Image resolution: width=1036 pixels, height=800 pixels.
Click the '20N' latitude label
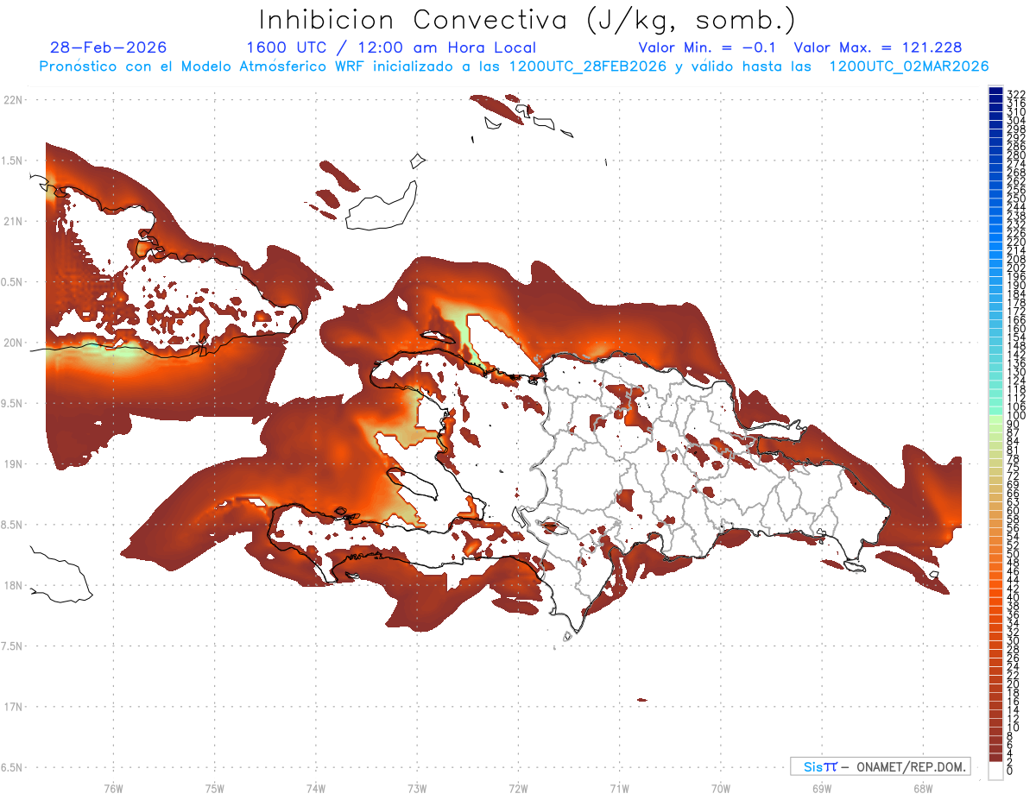click(12, 343)
